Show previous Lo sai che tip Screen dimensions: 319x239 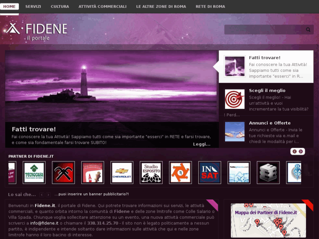pyautogui.click(x=42, y=195)
